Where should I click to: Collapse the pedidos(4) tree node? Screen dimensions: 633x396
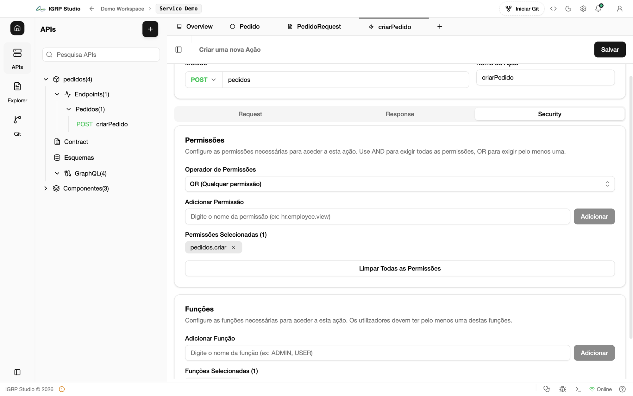[46, 79]
